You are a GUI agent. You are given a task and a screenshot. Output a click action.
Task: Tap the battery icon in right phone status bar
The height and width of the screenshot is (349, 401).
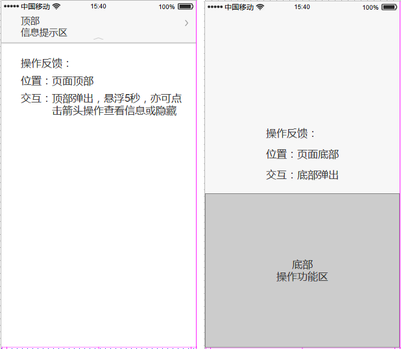tap(389, 7)
